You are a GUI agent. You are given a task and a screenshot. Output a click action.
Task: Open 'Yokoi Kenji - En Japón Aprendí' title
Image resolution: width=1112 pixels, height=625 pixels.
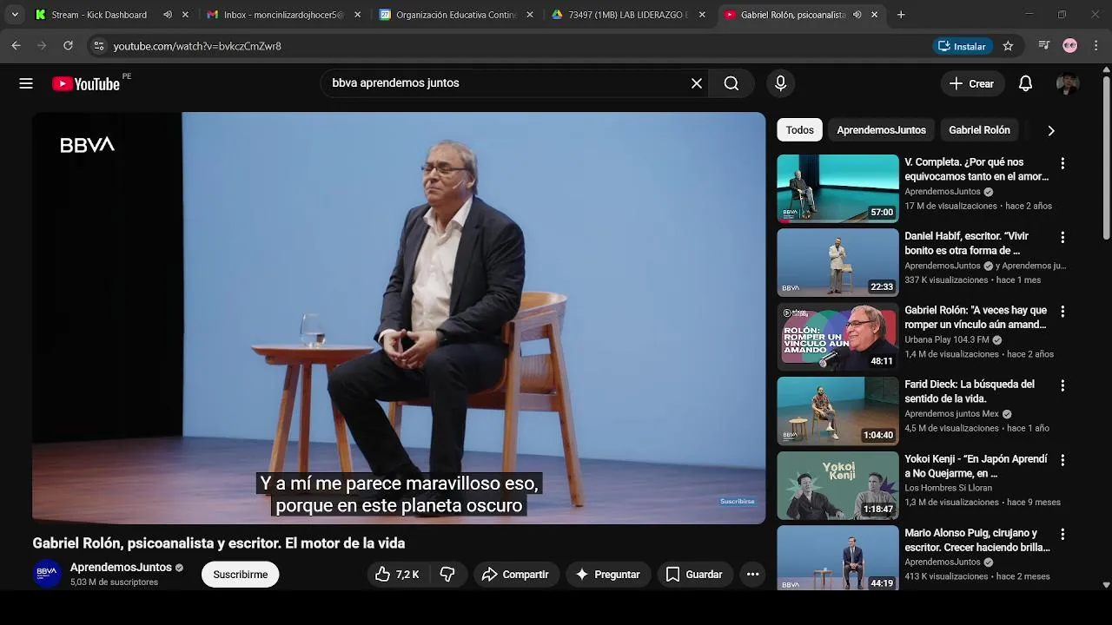tap(976, 466)
